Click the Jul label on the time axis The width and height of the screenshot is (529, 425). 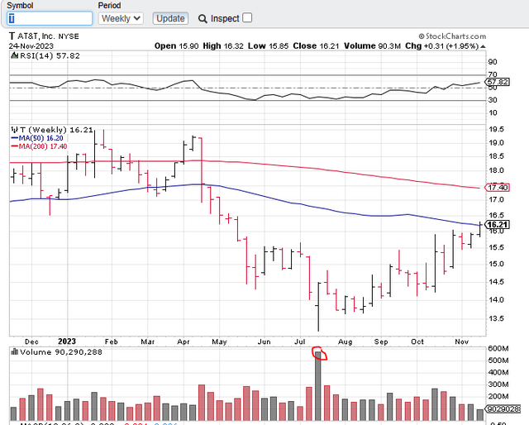click(296, 340)
